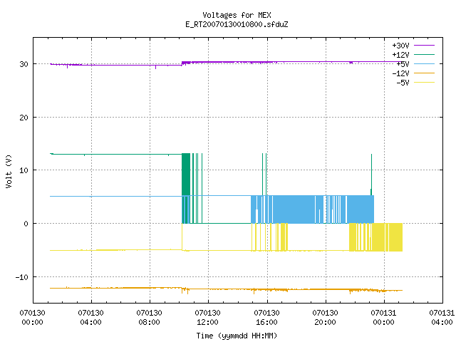456x342 pixels.
Task: Select the +5V legend label
Action: tap(403, 64)
